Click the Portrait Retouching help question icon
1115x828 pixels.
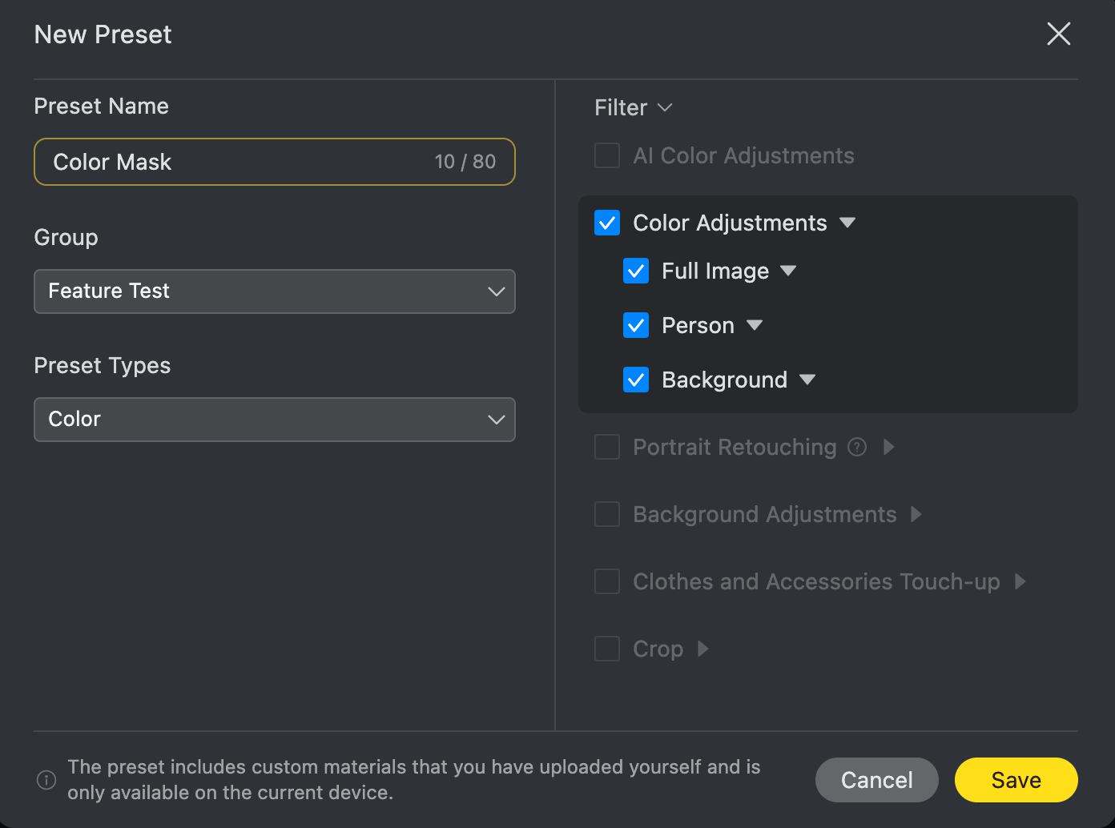[857, 447]
